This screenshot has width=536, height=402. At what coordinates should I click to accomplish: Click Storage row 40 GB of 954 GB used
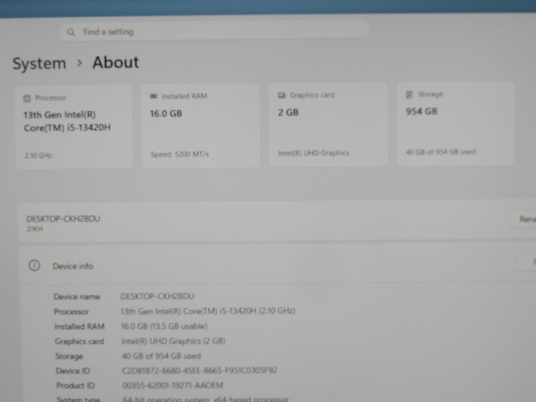[x=161, y=356]
